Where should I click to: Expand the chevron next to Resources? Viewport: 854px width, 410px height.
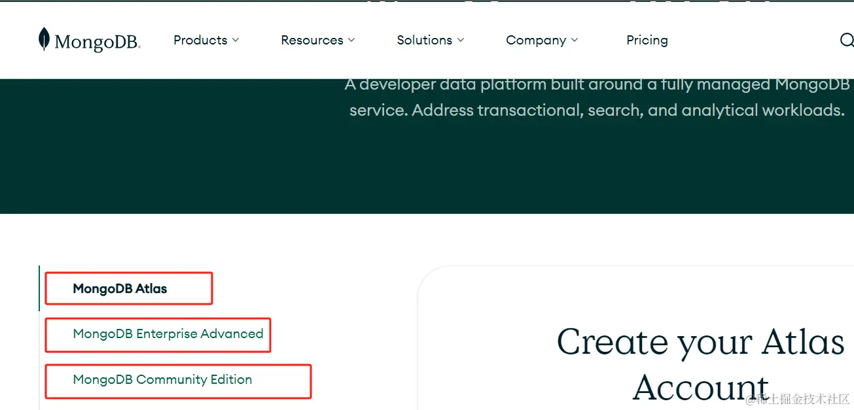pos(351,40)
